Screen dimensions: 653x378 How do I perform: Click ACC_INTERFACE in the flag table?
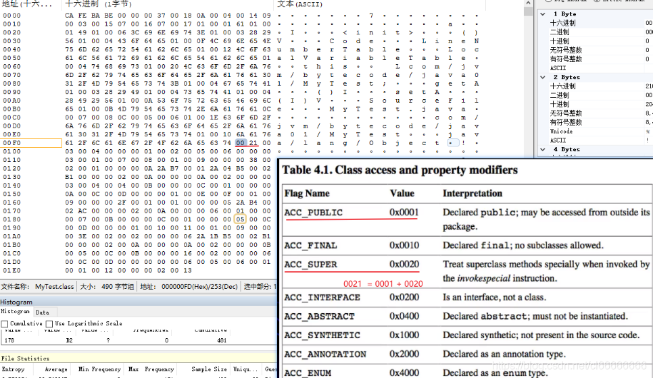tap(322, 297)
